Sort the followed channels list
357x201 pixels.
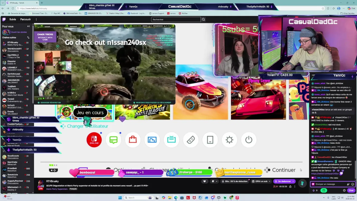[28, 37]
